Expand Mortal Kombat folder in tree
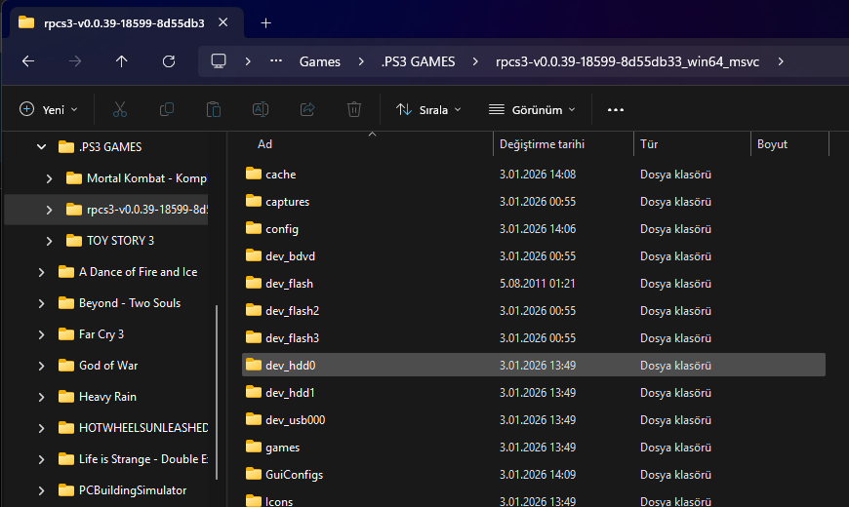The height and width of the screenshot is (507, 849). 49,178
